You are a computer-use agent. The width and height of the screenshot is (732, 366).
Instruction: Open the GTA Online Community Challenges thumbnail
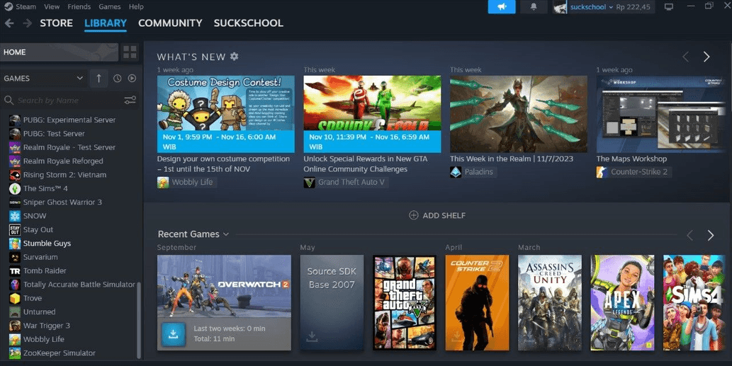click(372, 114)
